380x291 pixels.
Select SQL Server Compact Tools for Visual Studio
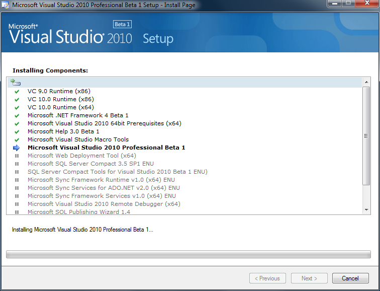[118, 172]
